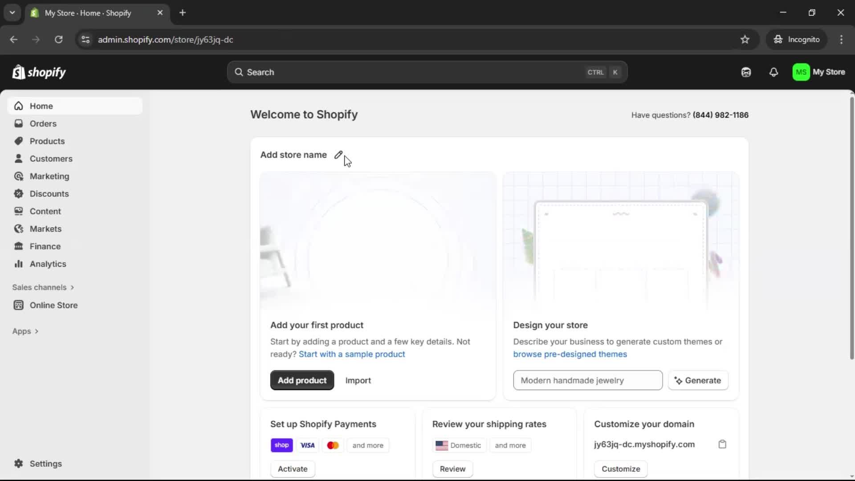This screenshot has height=481, width=855.
Task: Activate Shopify Payments
Action: 293,469
